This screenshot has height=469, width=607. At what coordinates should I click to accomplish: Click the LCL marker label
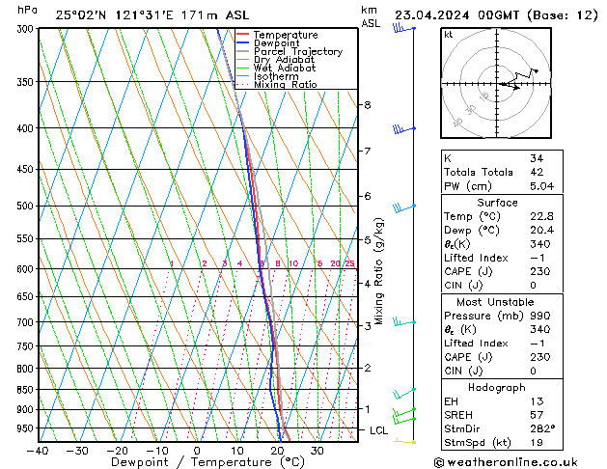(378, 430)
